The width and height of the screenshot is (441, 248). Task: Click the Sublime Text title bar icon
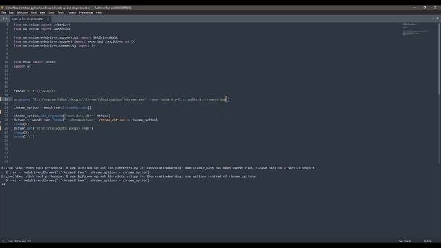2,8
